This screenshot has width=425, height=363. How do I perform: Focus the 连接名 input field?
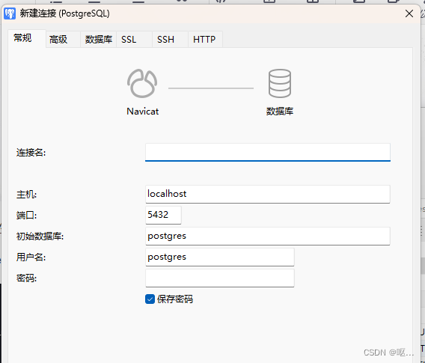click(x=268, y=152)
